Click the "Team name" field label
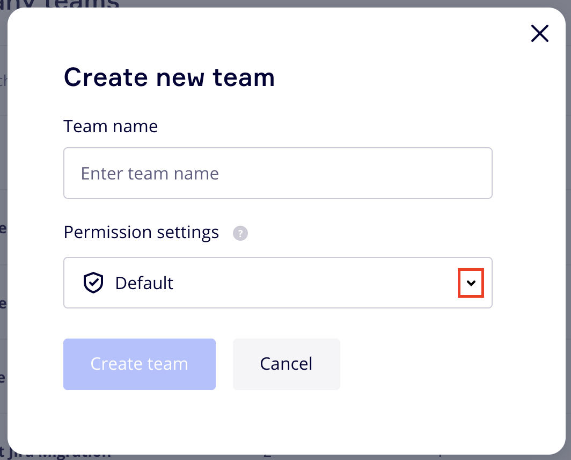571x460 pixels. click(111, 126)
